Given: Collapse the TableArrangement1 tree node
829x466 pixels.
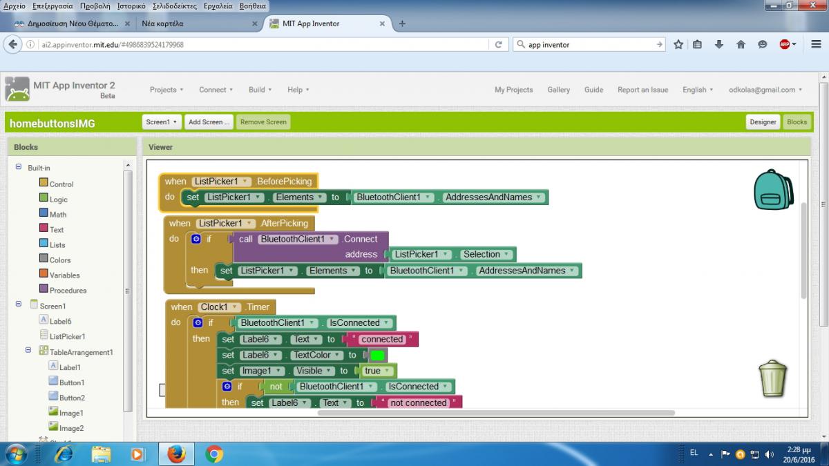Looking at the screenshot, I should coord(28,350).
